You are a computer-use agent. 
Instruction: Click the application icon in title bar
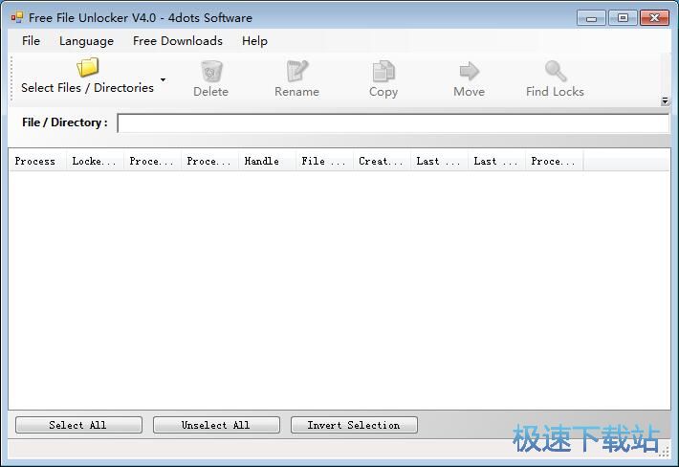point(17,18)
